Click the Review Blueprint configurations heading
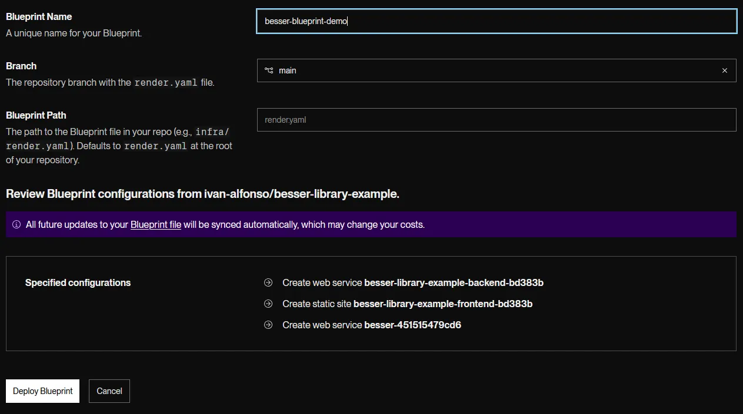Image resolution: width=743 pixels, height=414 pixels. 203,194
